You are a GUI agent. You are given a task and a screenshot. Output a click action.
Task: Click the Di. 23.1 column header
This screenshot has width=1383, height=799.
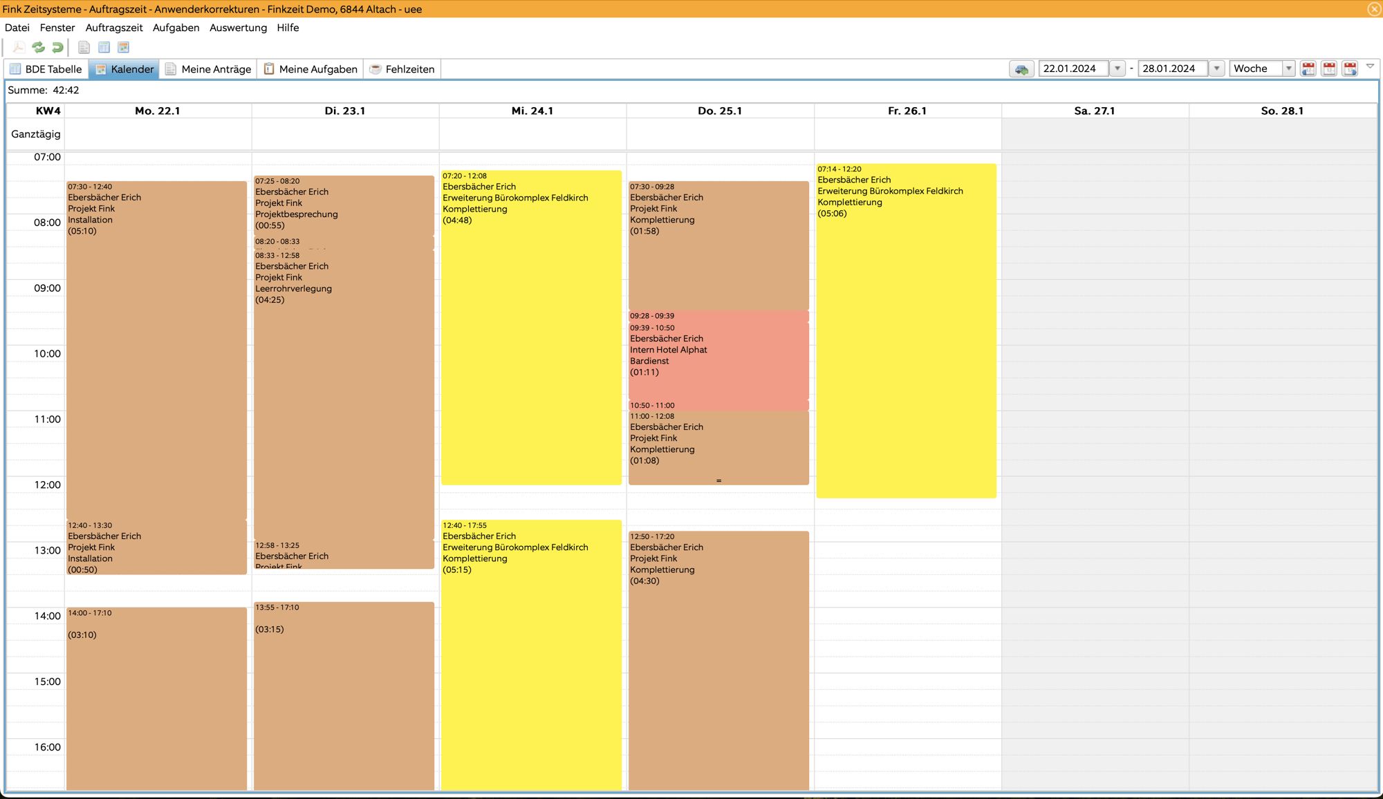[x=345, y=111]
